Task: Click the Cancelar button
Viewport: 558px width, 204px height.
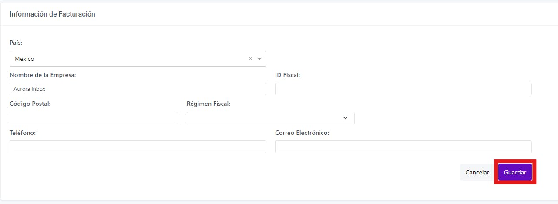Action: tap(477, 172)
